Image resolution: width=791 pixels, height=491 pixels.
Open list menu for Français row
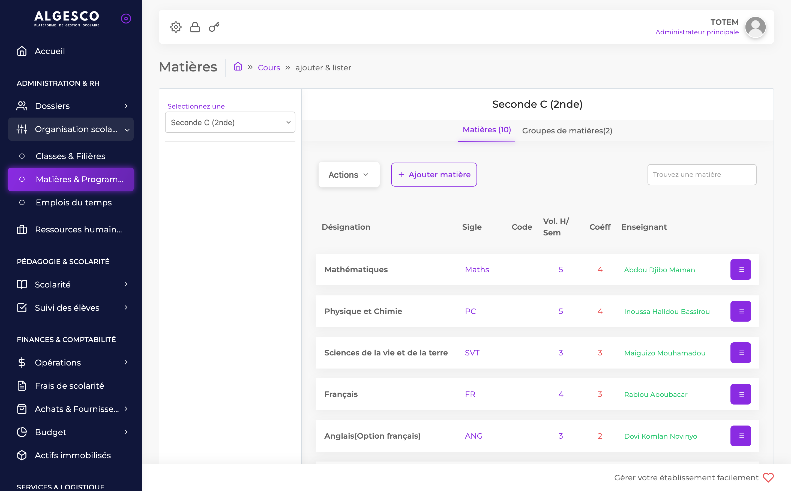(740, 394)
